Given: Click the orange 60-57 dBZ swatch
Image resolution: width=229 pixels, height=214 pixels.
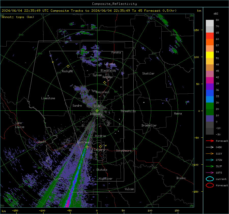Looking at the screenshot, I should coord(210,42).
